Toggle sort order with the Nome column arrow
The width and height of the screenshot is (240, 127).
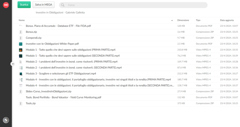[172, 20]
